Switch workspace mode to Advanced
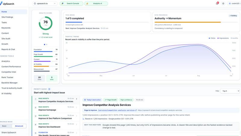Screen dimensions: 241x136 point(19,126)
